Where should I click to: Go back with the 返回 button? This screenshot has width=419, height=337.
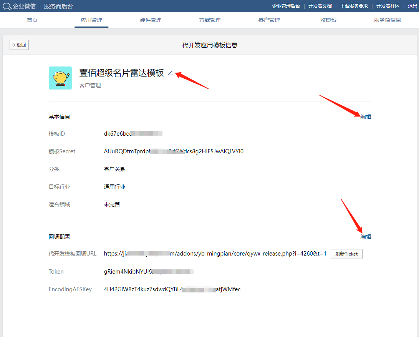point(19,45)
